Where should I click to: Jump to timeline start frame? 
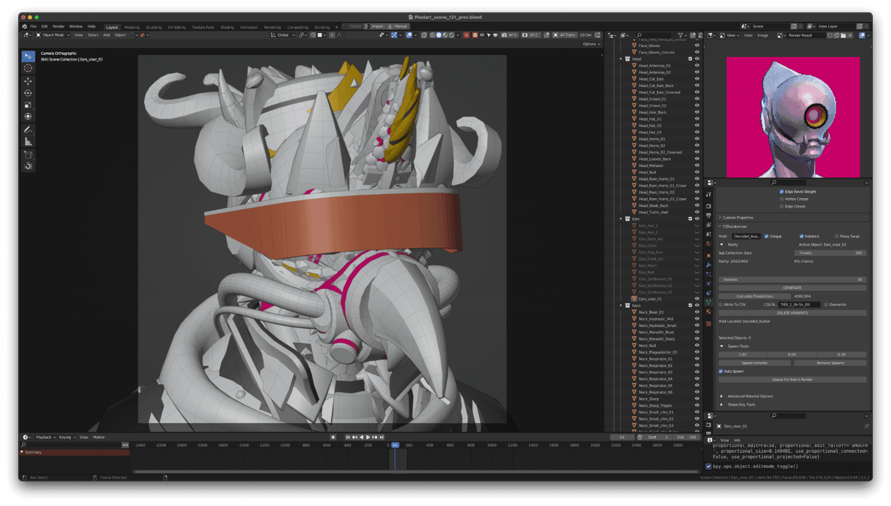coord(348,437)
